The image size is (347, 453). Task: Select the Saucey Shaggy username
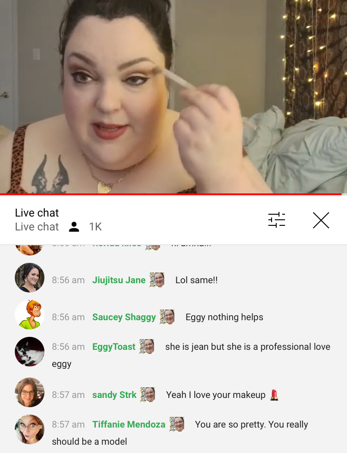click(124, 317)
